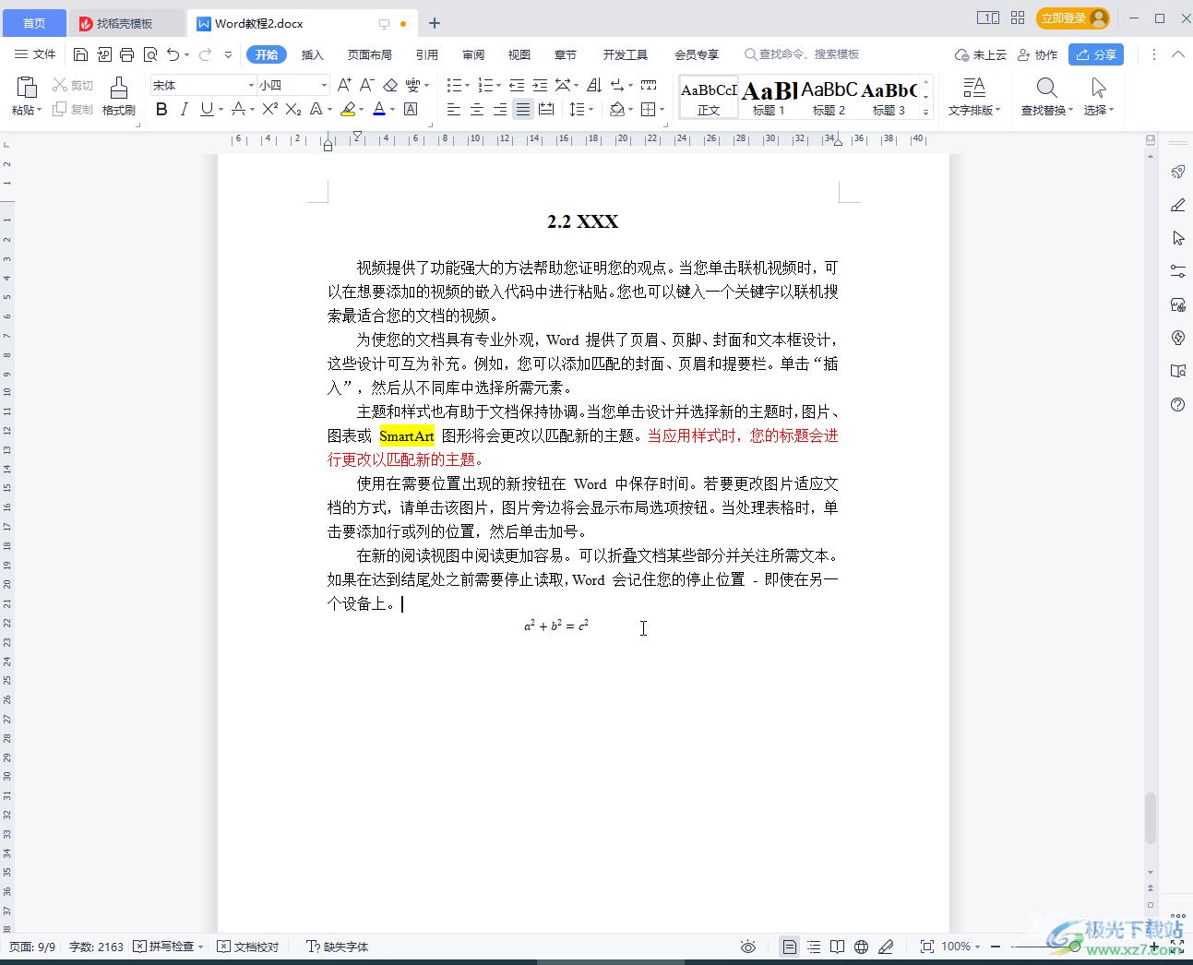This screenshot has height=965, width=1193.
Task: Open the font name dropdown 宋体
Action: tap(250, 85)
